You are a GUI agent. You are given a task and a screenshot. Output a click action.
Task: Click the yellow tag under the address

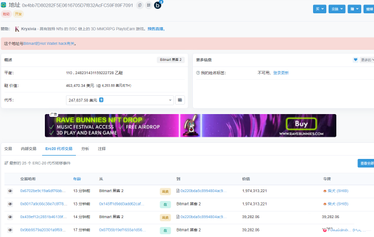(18, 14)
